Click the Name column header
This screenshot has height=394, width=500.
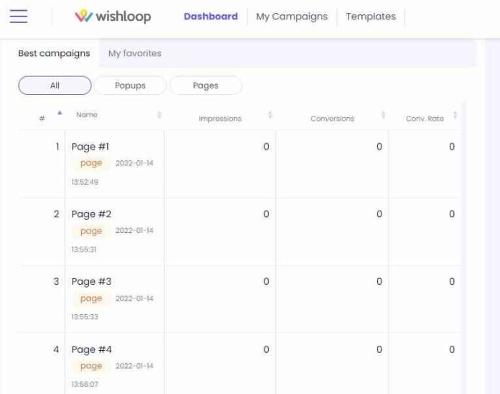(x=87, y=115)
